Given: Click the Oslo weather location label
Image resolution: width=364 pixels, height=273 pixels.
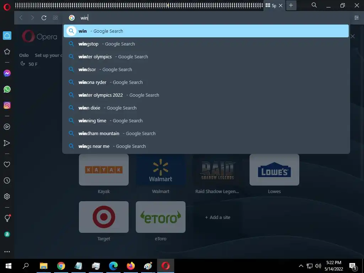Looking at the screenshot, I should coord(24,55).
